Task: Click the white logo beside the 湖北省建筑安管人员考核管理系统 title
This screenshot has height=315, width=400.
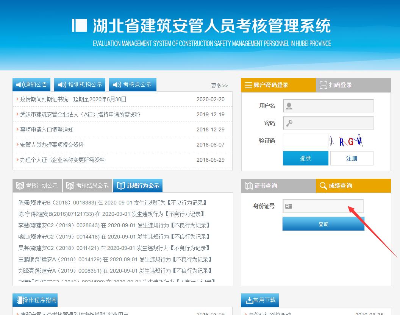Action: [79, 25]
